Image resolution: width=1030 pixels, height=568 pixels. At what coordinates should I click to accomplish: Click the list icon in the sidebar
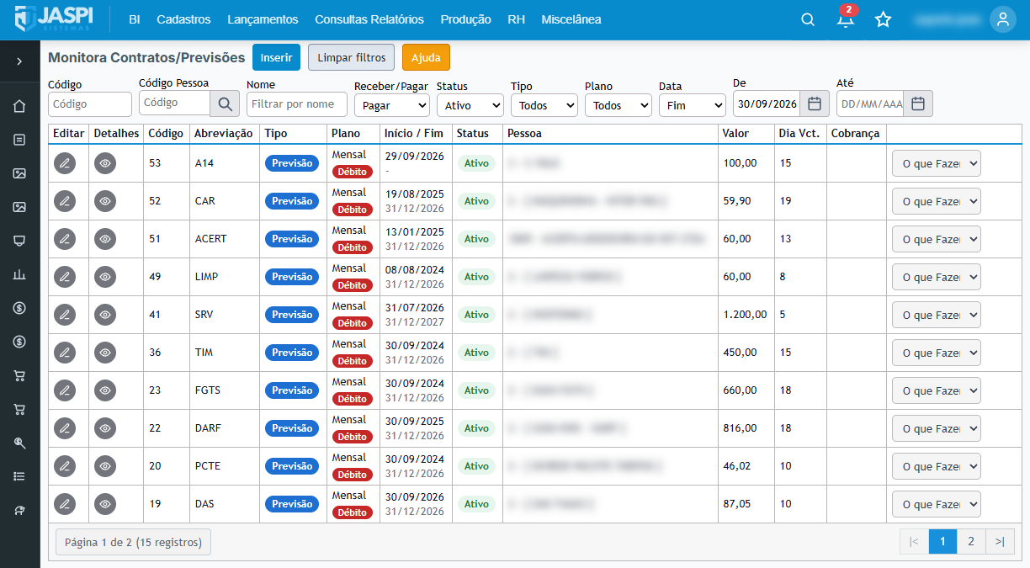[19, 476]
